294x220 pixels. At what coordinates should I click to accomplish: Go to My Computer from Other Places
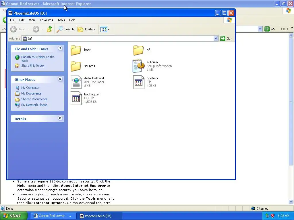click(x=30, y=88)
